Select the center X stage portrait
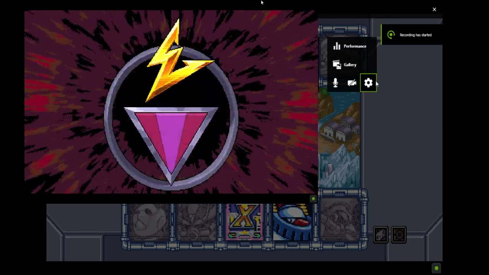 244,222
